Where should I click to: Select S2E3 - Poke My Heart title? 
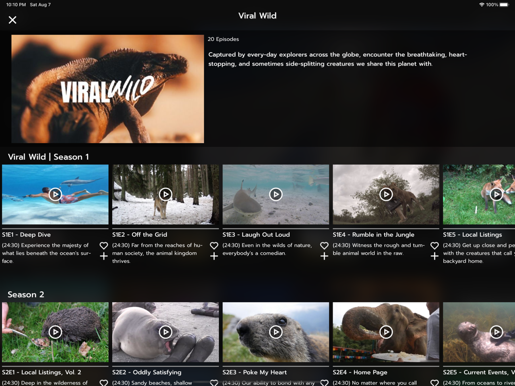255,372
